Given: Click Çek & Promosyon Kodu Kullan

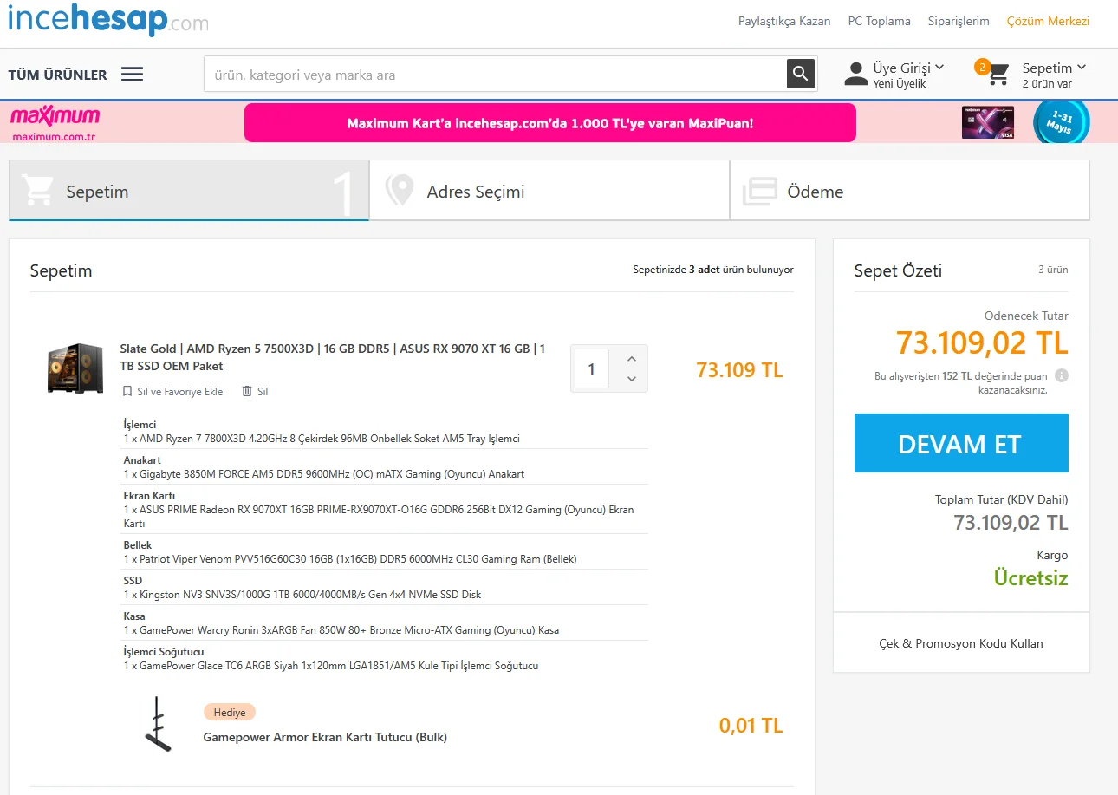Looking at the screenshot, I should pos(961,643).
